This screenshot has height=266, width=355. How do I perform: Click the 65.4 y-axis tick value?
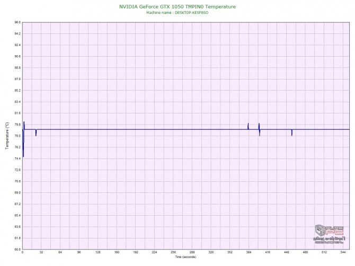pyautogui.click(x=17, y=215)
